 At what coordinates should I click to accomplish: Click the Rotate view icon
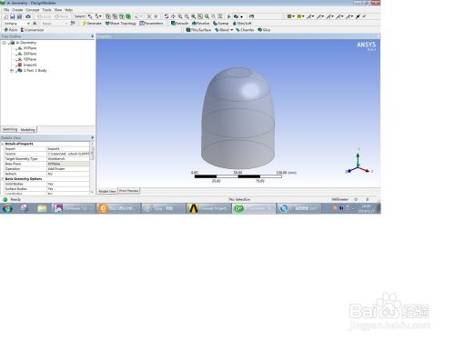click(x=167, y=16)
